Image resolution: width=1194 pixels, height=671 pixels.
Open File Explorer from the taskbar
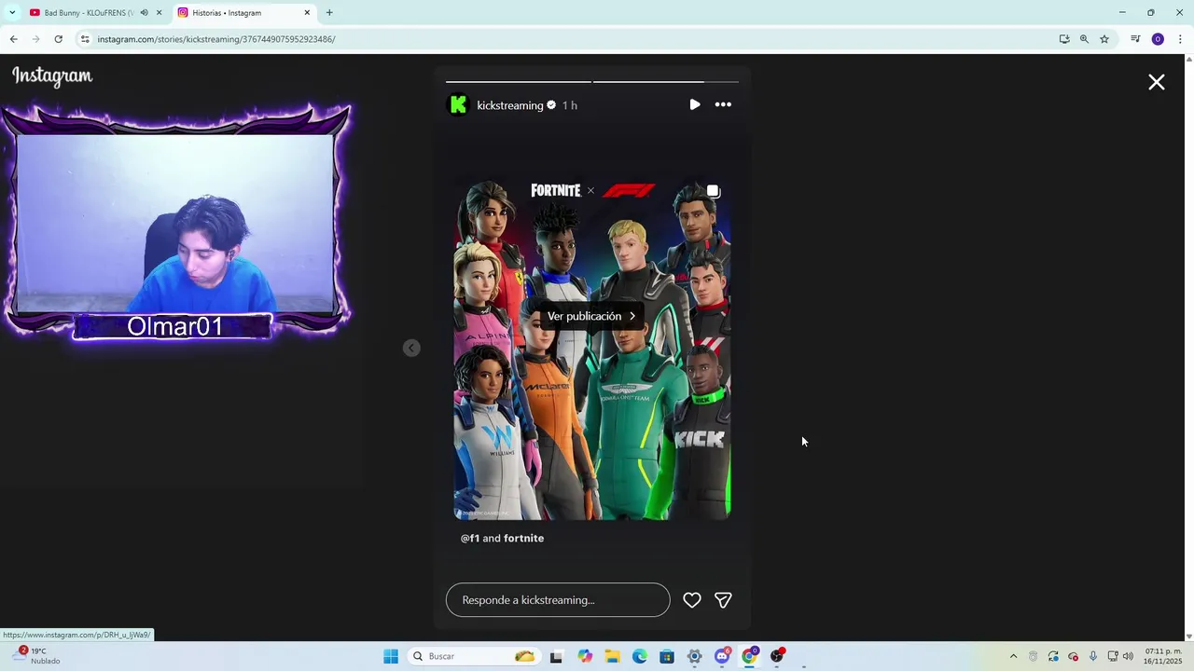612,657
